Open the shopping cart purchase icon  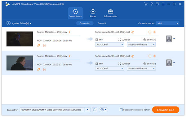coord(146,4)
